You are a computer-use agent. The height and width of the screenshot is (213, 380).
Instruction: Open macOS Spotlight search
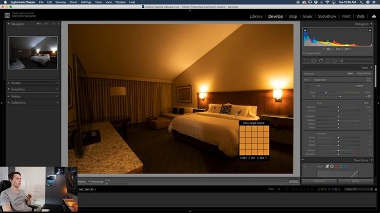[x=361, y=2]
